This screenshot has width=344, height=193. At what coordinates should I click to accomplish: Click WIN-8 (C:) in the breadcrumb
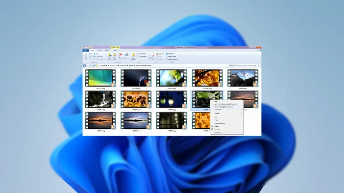pos(114,65)
